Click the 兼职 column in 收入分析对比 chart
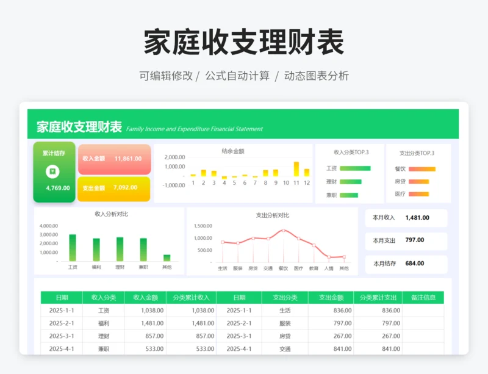 click(143, 250)
